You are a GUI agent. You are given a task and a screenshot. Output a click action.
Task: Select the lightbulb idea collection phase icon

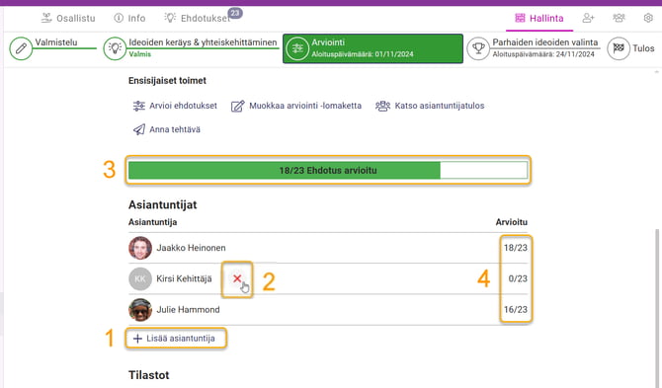pos(115,48)
